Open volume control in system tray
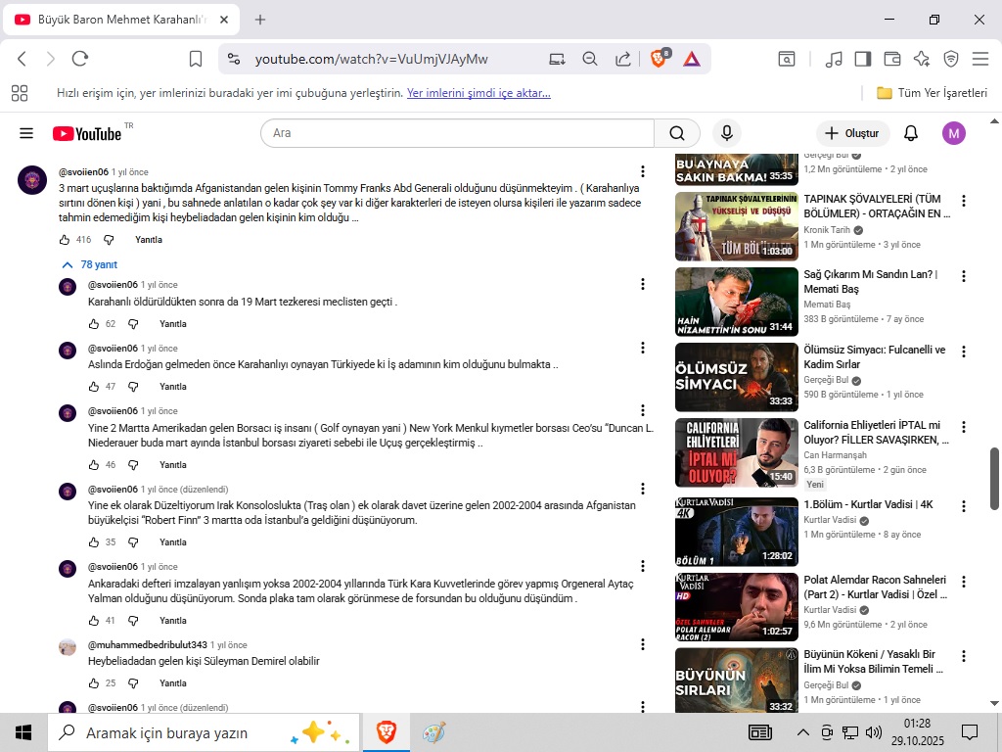1002x752 pixels. coord(873,732)
